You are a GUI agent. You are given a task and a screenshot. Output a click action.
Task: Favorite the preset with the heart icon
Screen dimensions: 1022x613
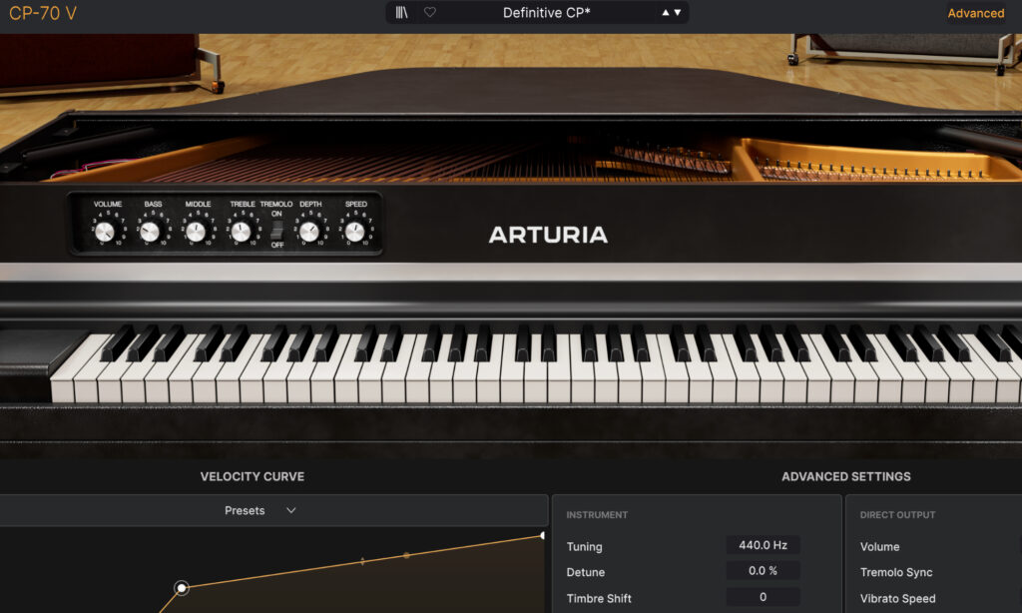pyautogui.click(x=430, y=12)
